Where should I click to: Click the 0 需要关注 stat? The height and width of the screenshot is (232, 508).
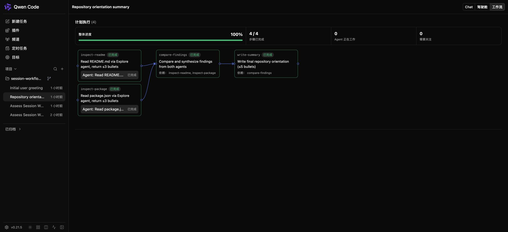tap(459, 36)
